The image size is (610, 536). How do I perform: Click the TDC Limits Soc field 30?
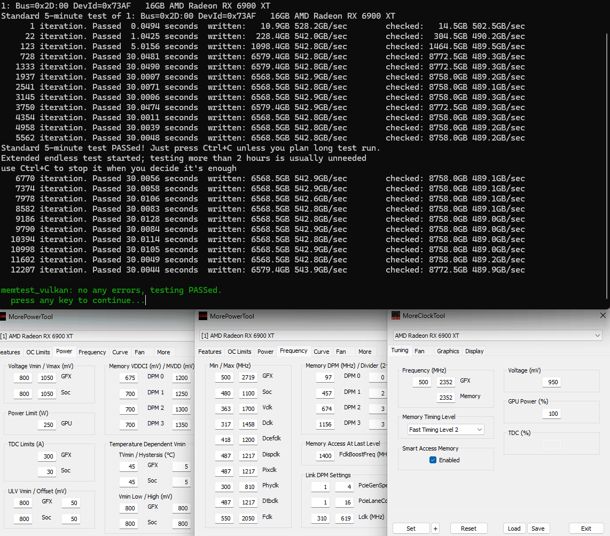[48, 472]
